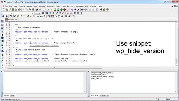Image resolution: width=179 pixels, height=101 pixels.
Task: Open the Automate menu
Action: point(51,6)
